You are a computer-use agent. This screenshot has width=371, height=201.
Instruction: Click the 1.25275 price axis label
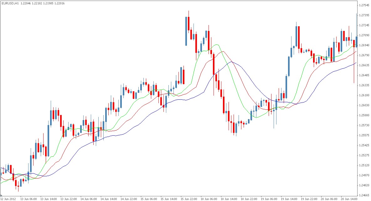[364, 155]
